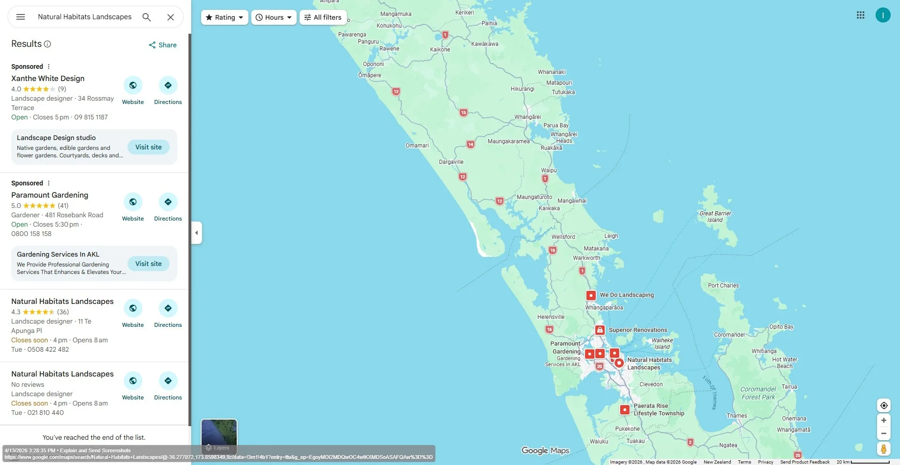Open the Rating filter dropdown

[225, 17]
